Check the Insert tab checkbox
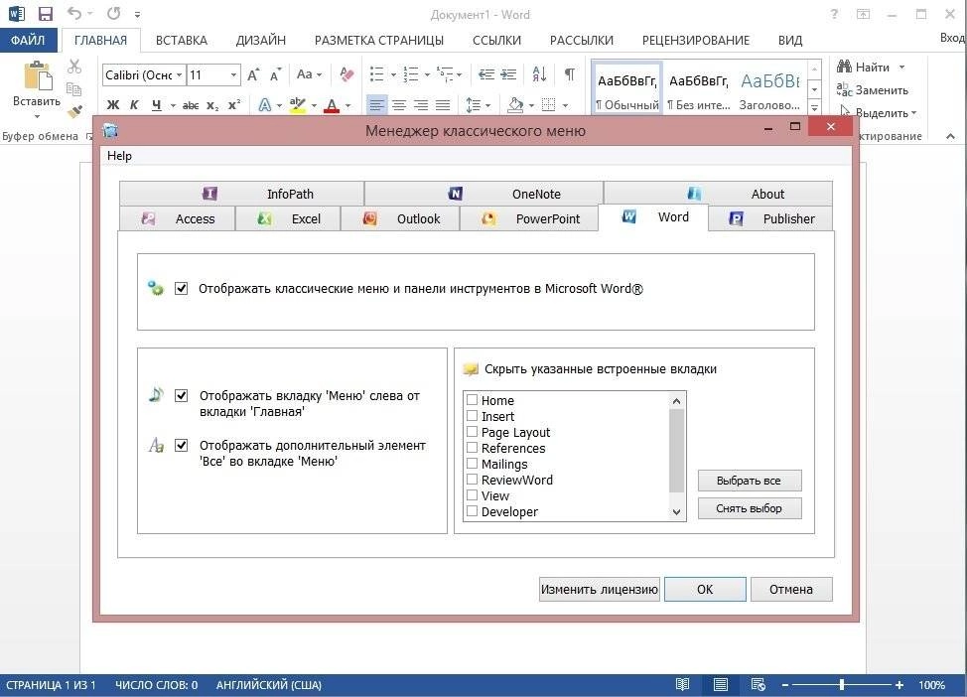The width and height of the screenshot is (967, 697). 473,416
